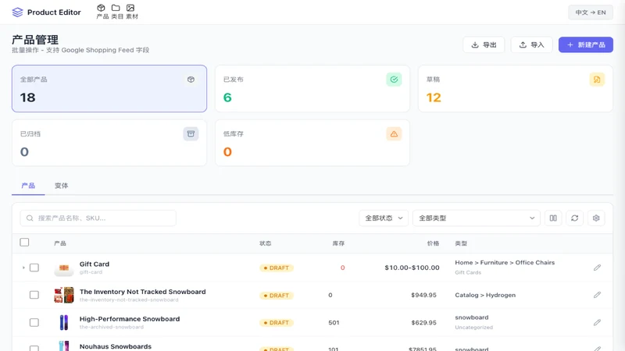This screenshot has width=625, height=351.
Task: Filter by the 已发布 stat card
Action: click(x=312, y=88)
